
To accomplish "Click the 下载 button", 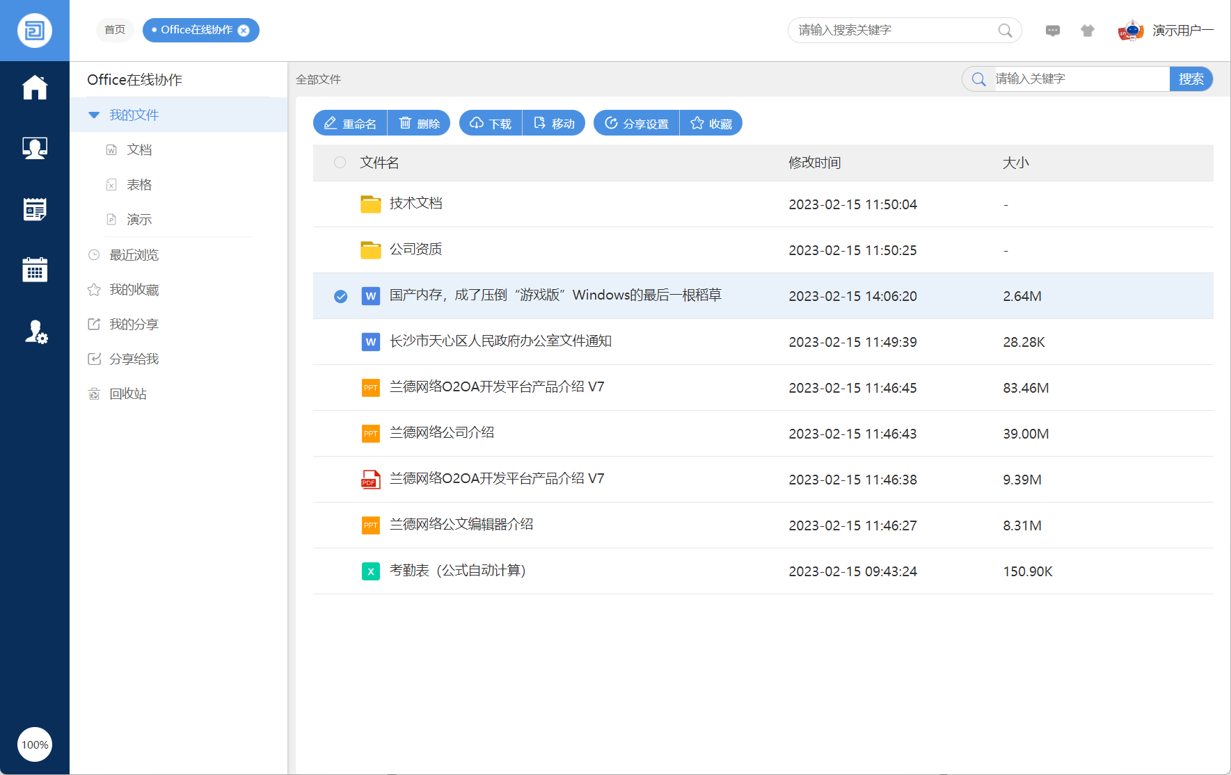I will (491, 124).
